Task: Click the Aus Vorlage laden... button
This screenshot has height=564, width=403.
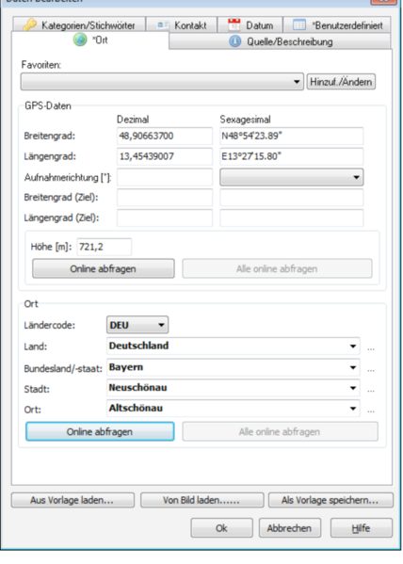Action: (73, 500)
